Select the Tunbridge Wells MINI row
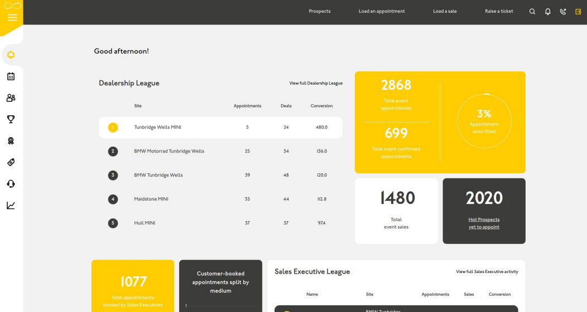587x312 pixels. [220, 128]
